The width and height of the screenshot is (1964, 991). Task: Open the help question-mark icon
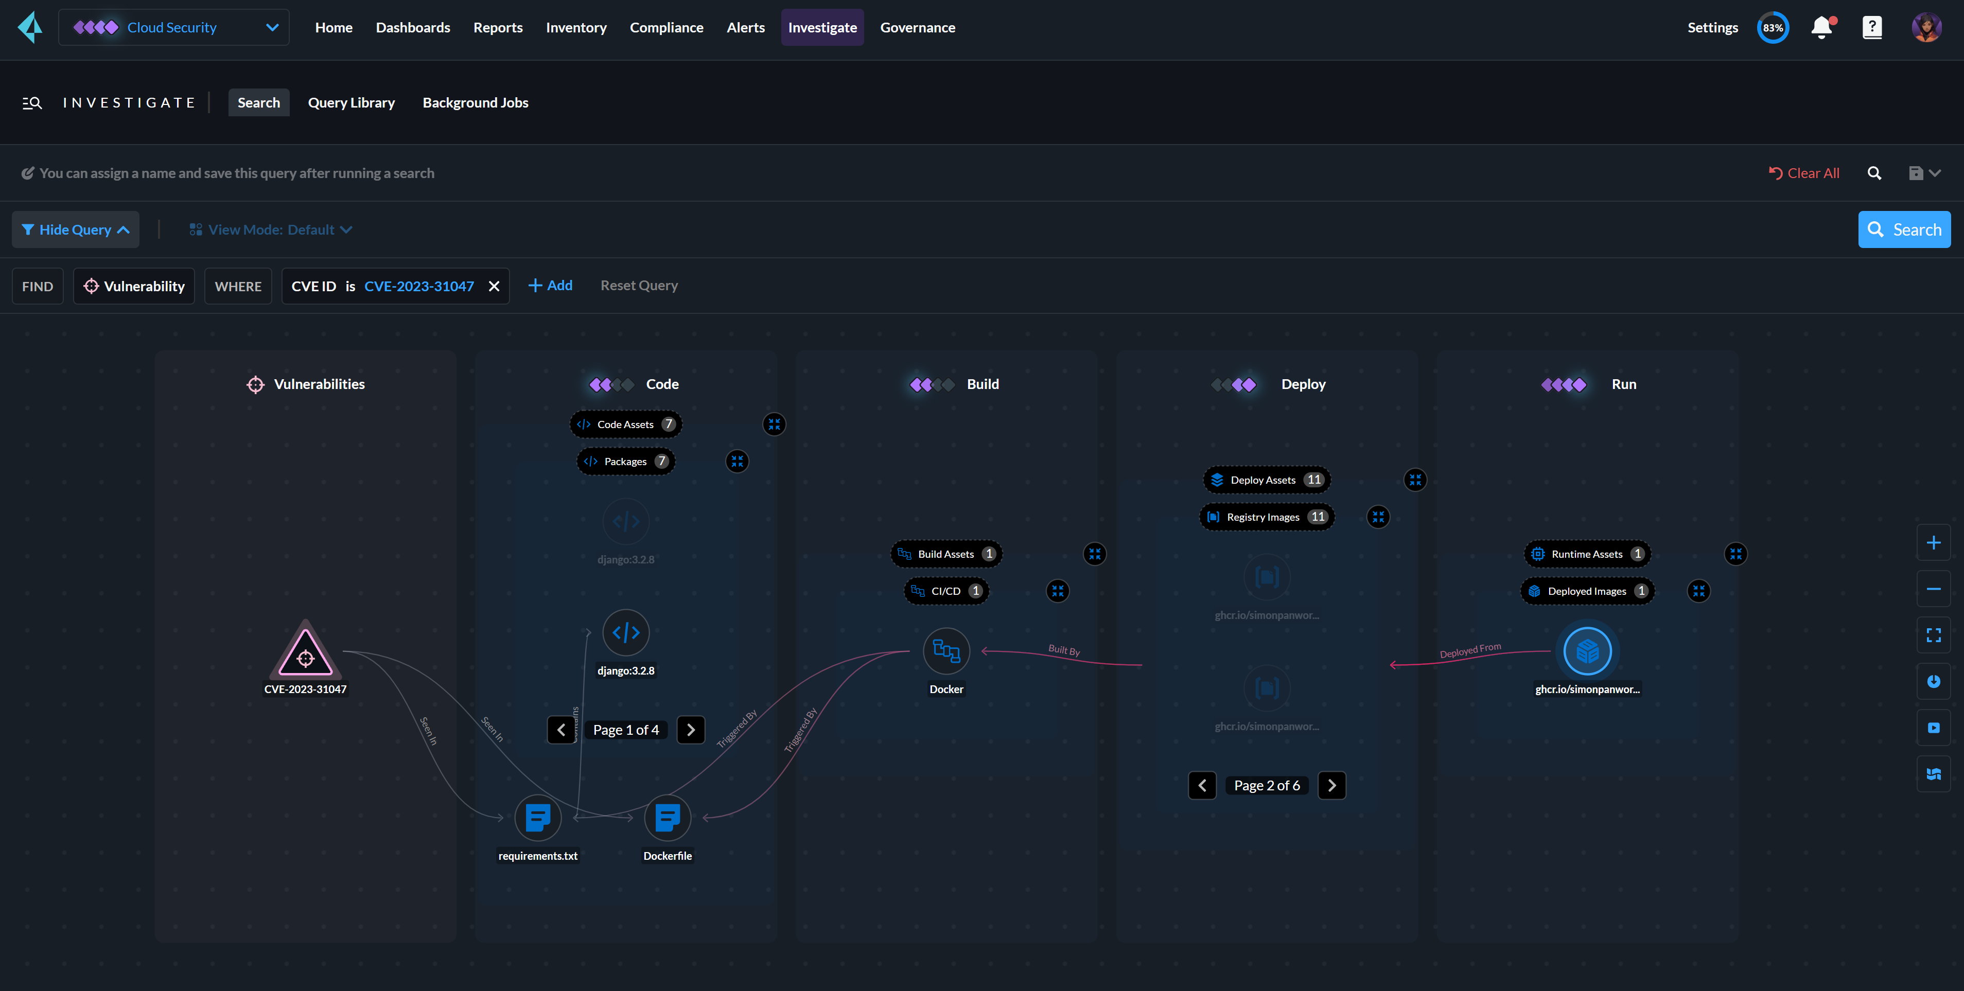[x=1872, y=27]
